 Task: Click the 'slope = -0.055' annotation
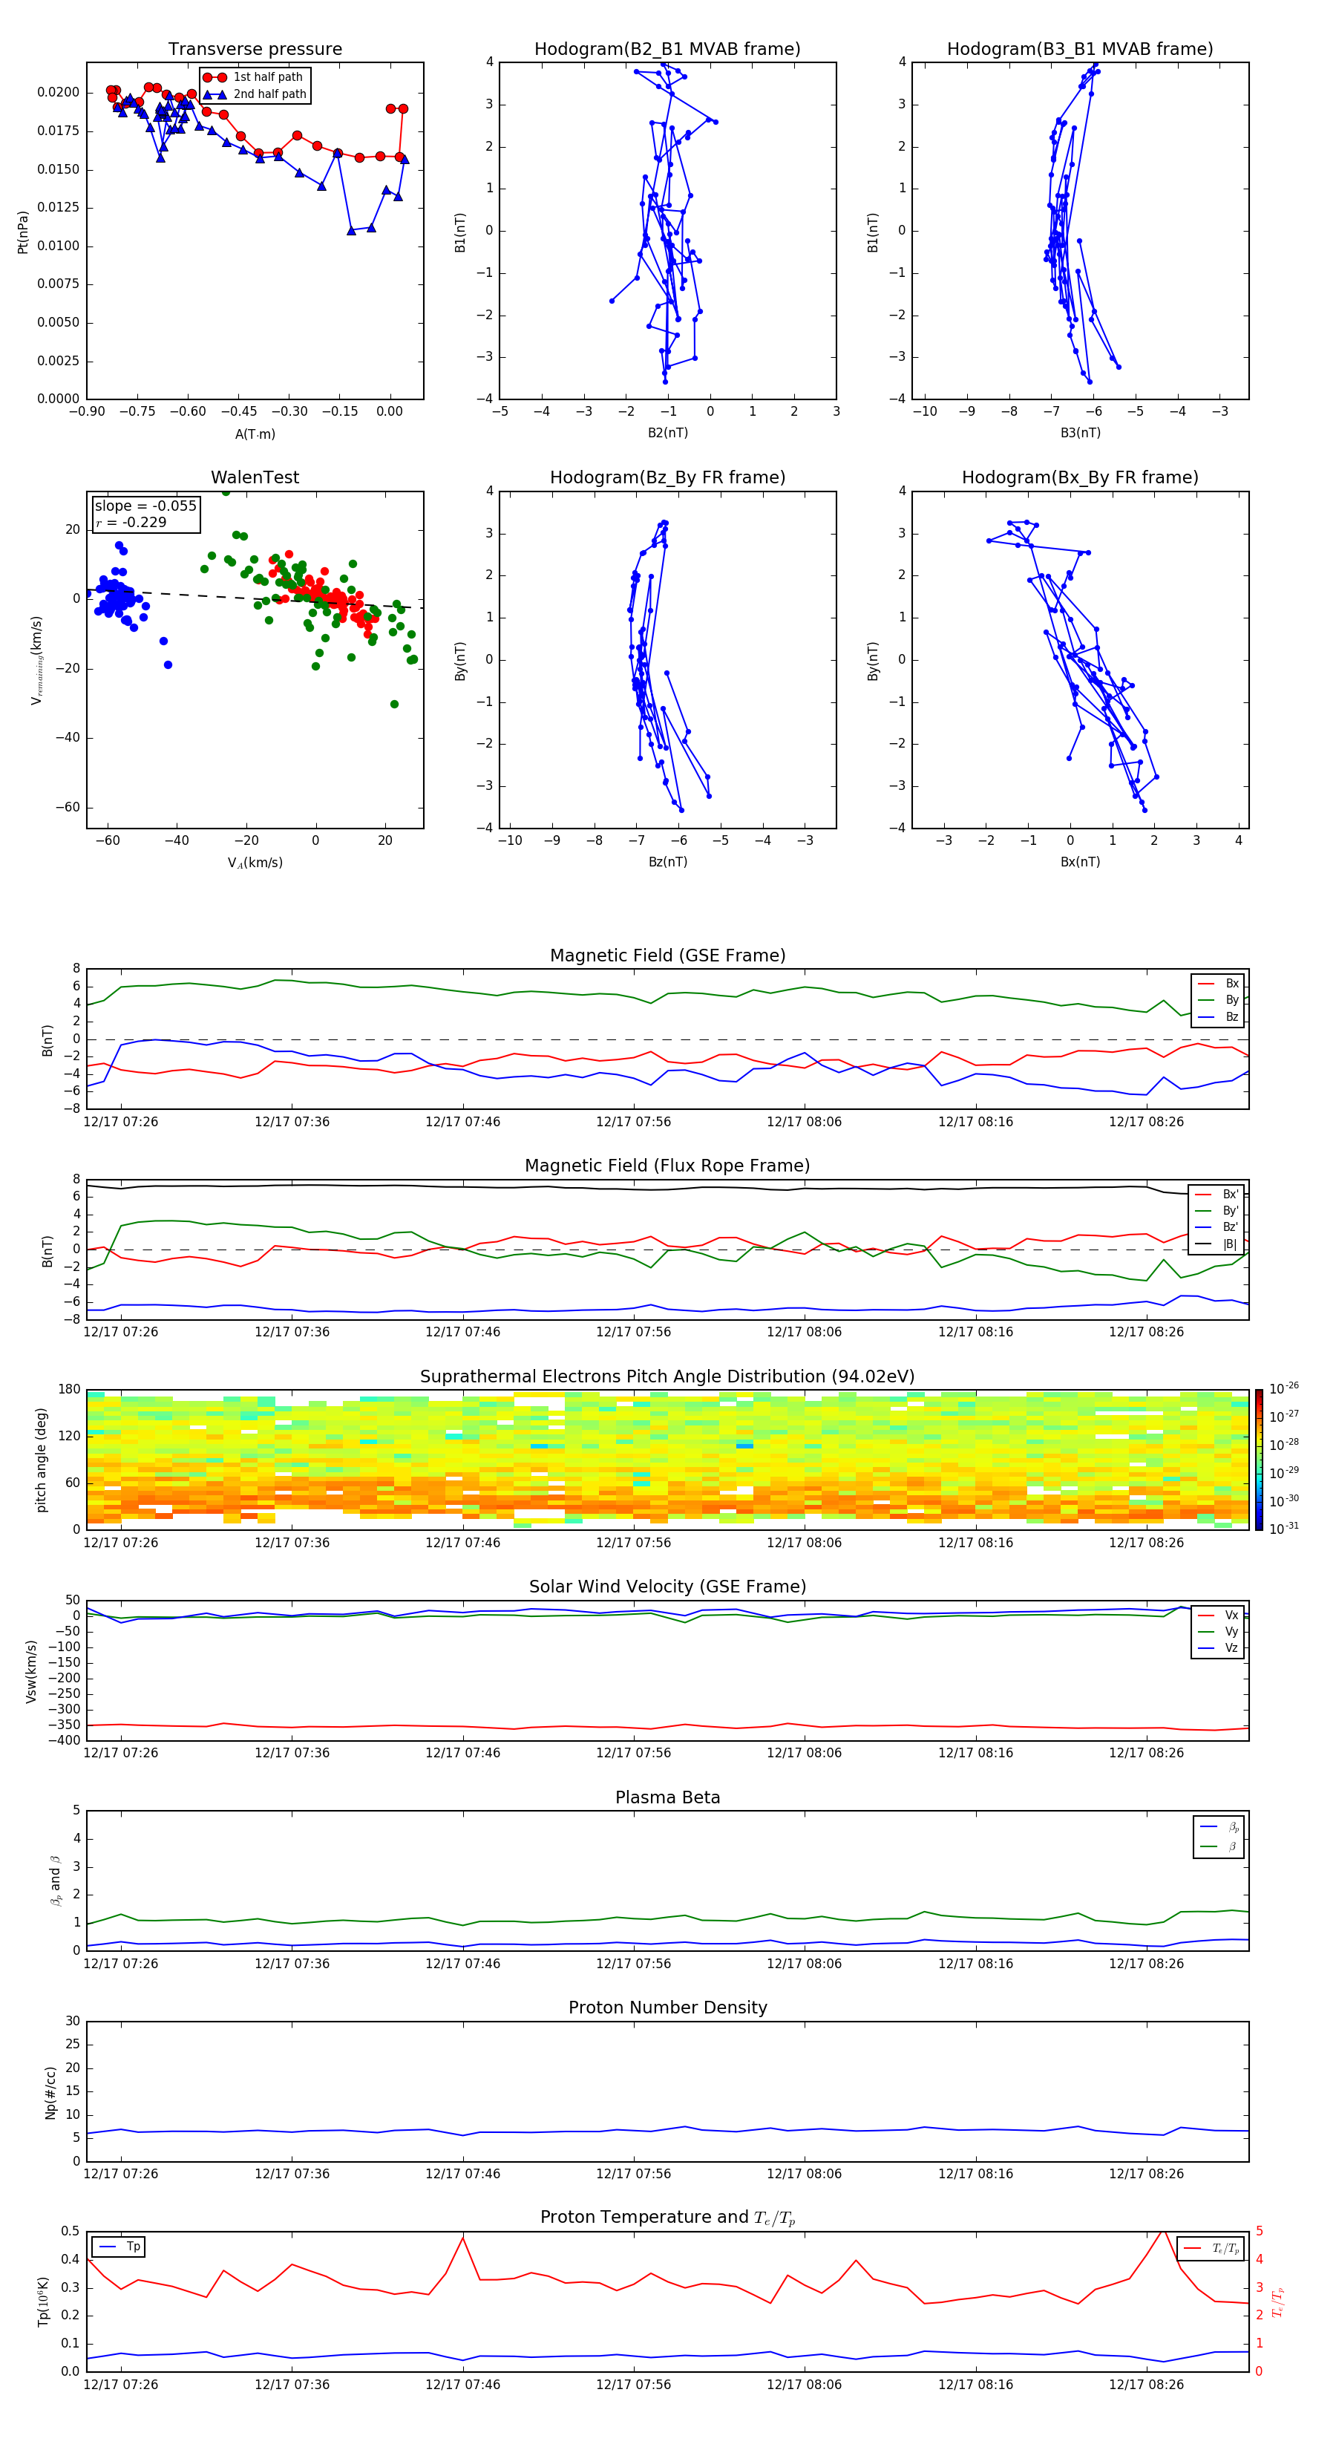pyautogui.click(x=145, y=506)
